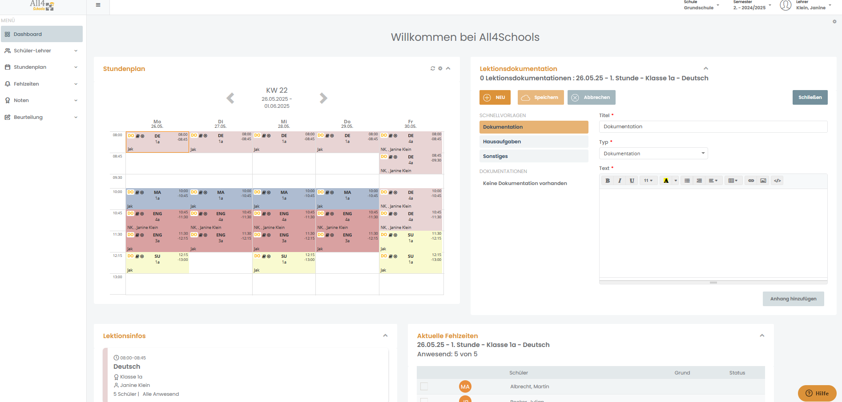Go to the previous calendar week
This screenshot has height=402, width=842.
click(230, 98)
